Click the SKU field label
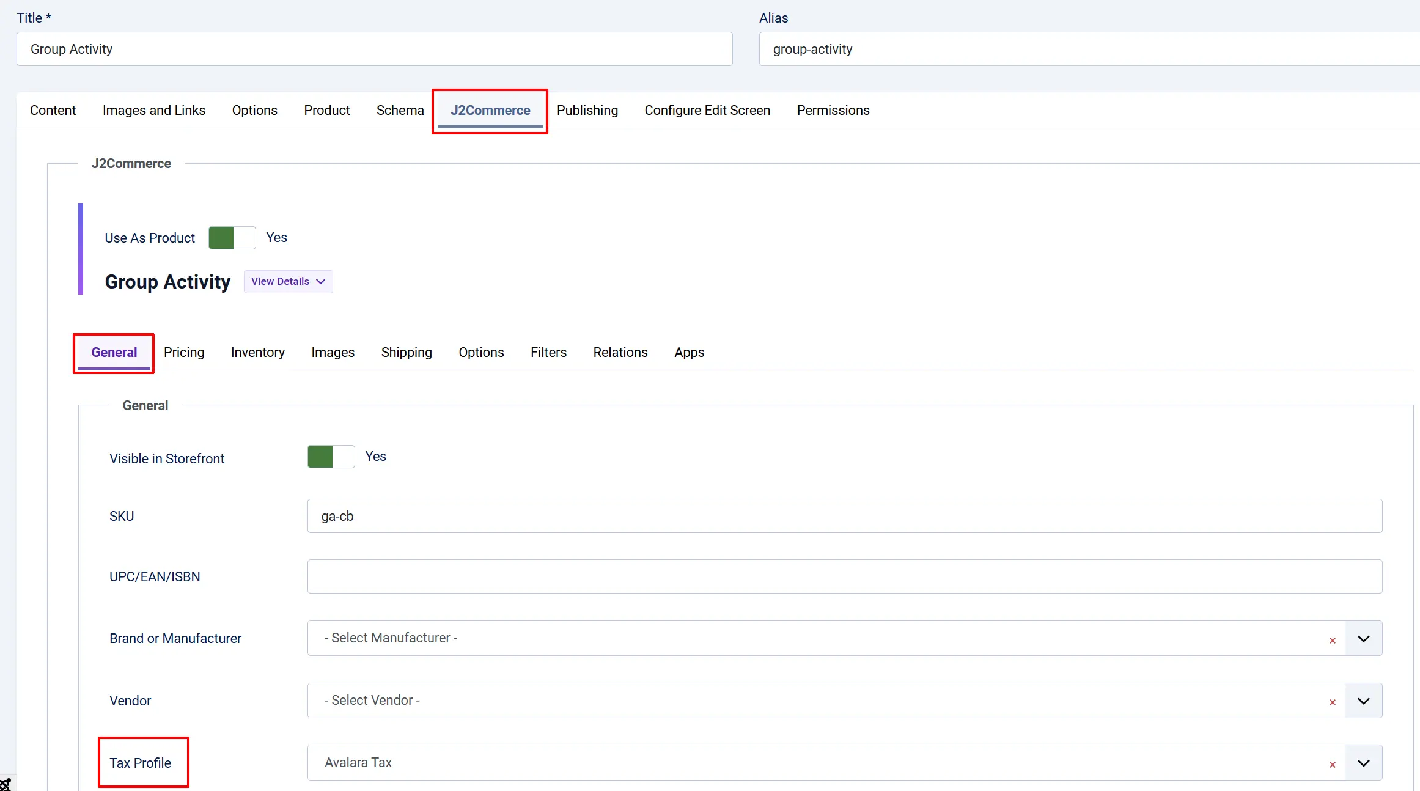Screen dimensions: 1420x791 point(122,516)
